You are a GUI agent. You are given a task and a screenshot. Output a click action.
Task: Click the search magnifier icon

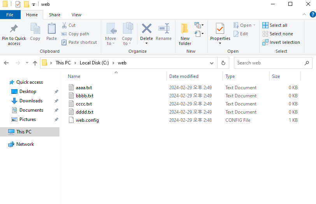coord(307,63)
